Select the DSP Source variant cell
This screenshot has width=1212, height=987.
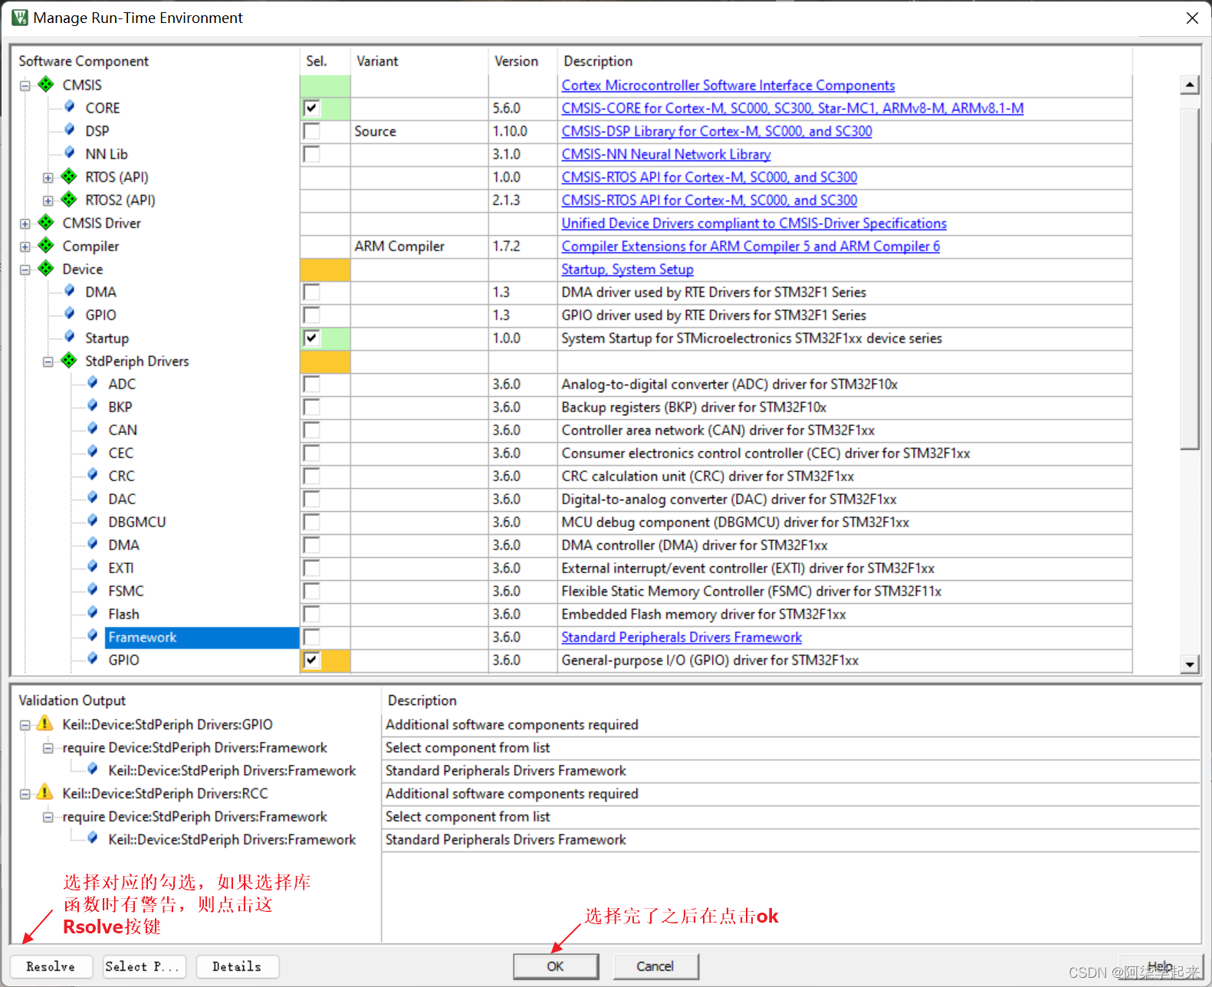419,131
